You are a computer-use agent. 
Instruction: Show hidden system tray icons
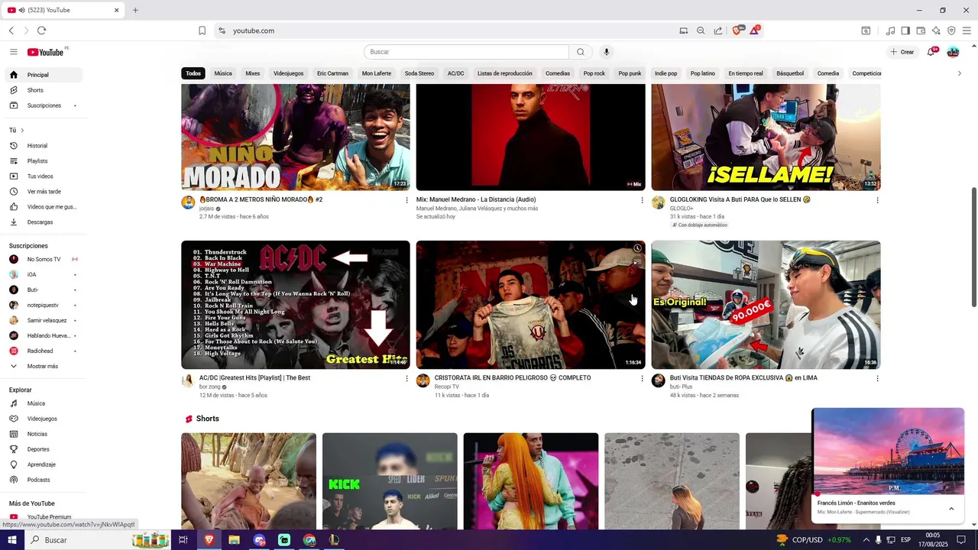(x=866, y=540)
